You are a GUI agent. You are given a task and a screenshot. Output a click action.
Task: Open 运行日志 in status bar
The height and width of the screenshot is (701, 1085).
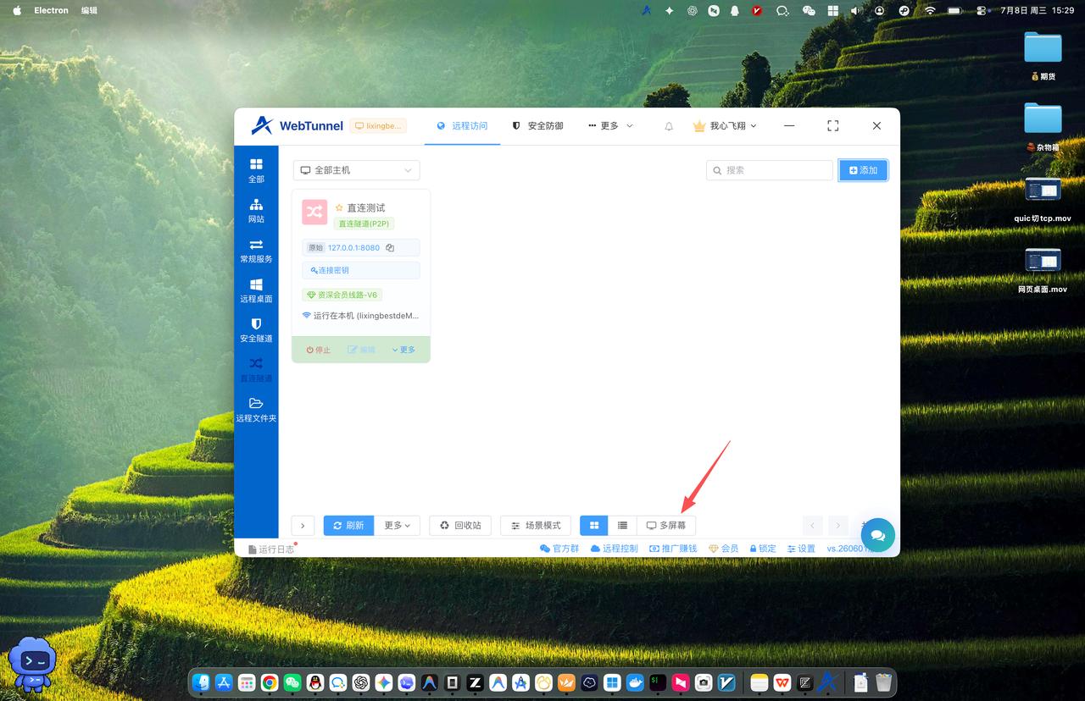[x=271, y=549]
